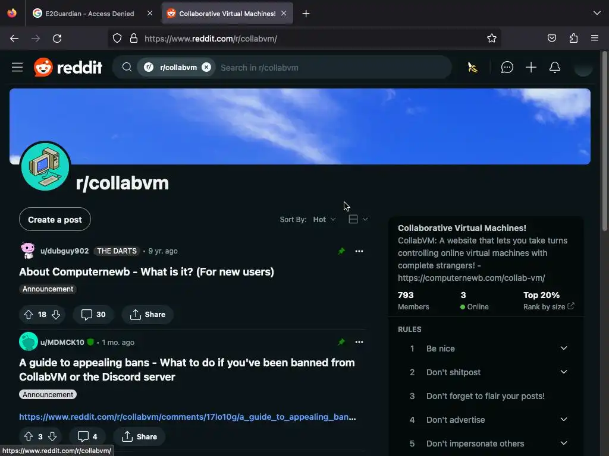This screenshot has width=609, height=456.
Task: Open Rank by size external link
Action: (548, 307)
